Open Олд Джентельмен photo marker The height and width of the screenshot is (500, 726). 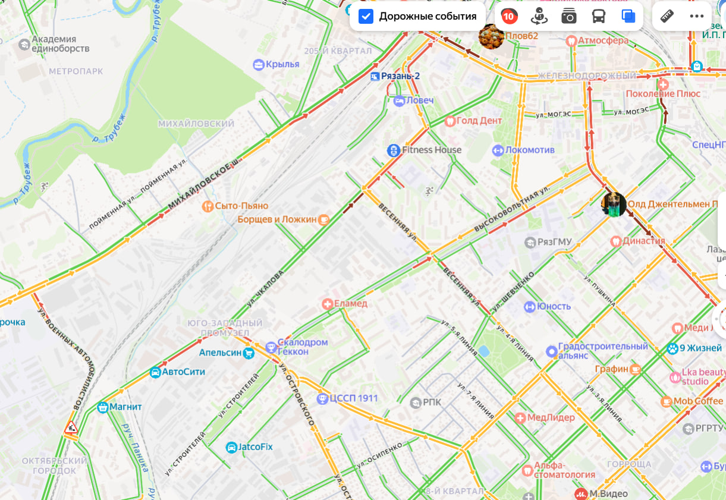[x=614, y=205]
